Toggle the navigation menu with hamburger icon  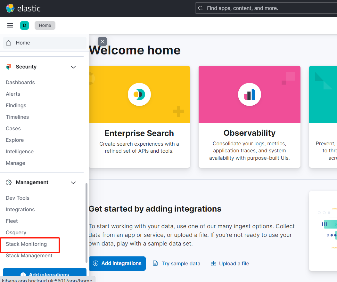click(10, 25)
